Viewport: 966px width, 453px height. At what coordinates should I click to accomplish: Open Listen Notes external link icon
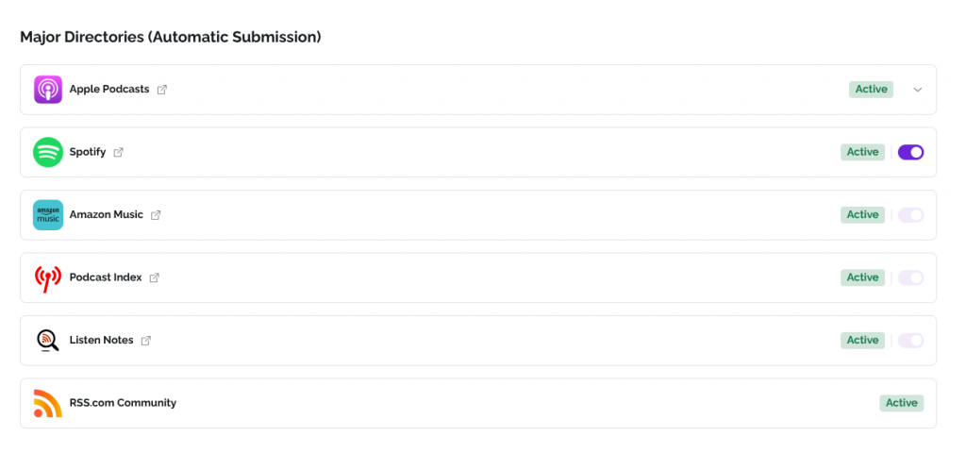click(146, 341)
